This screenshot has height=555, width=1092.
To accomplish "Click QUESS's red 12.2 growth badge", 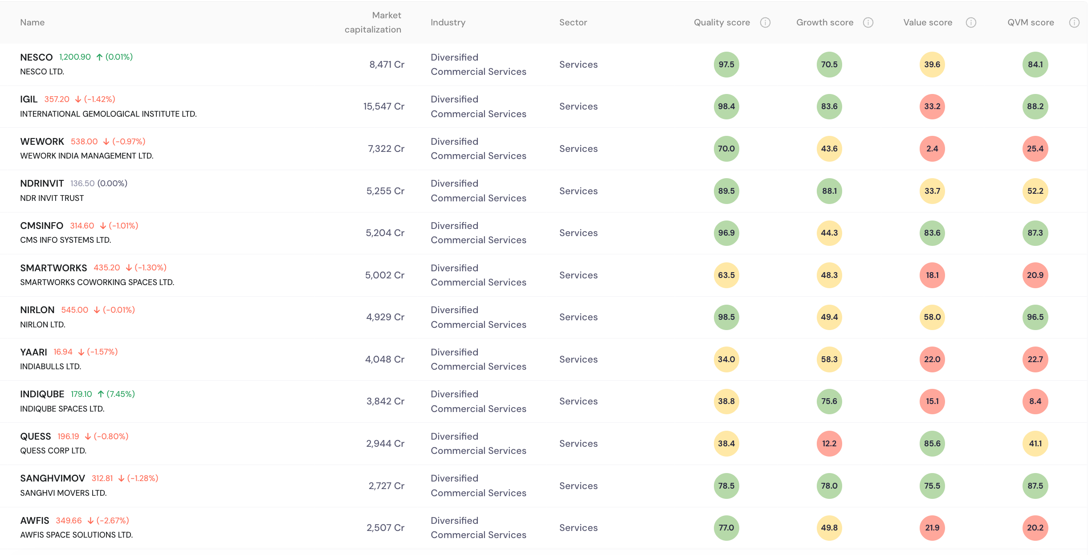I will [x=829, y=444].
